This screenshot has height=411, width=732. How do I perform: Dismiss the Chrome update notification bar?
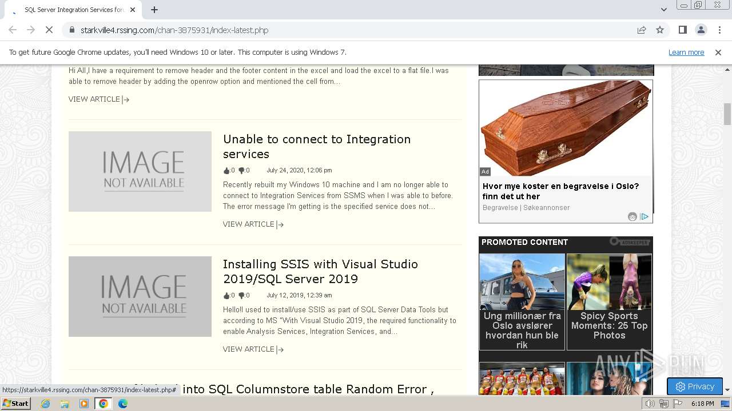click(x=718, y=52)
